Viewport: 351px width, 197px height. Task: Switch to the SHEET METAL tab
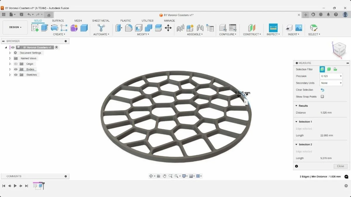101,21
